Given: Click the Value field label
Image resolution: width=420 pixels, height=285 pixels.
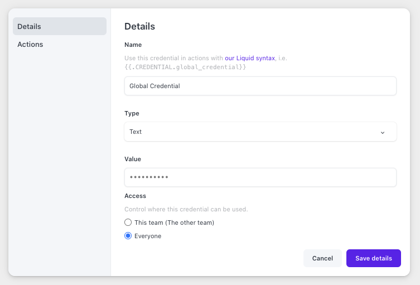Looking at the screenshot, I should click(x=133, y=159).
